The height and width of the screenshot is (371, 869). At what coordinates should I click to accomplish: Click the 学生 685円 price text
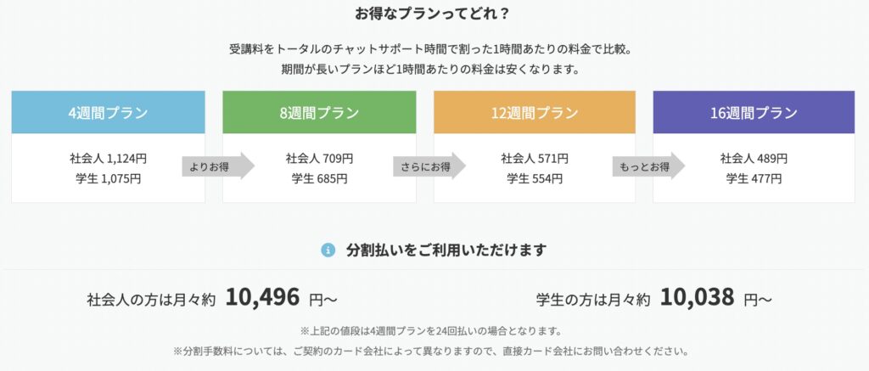click(319, 178)
